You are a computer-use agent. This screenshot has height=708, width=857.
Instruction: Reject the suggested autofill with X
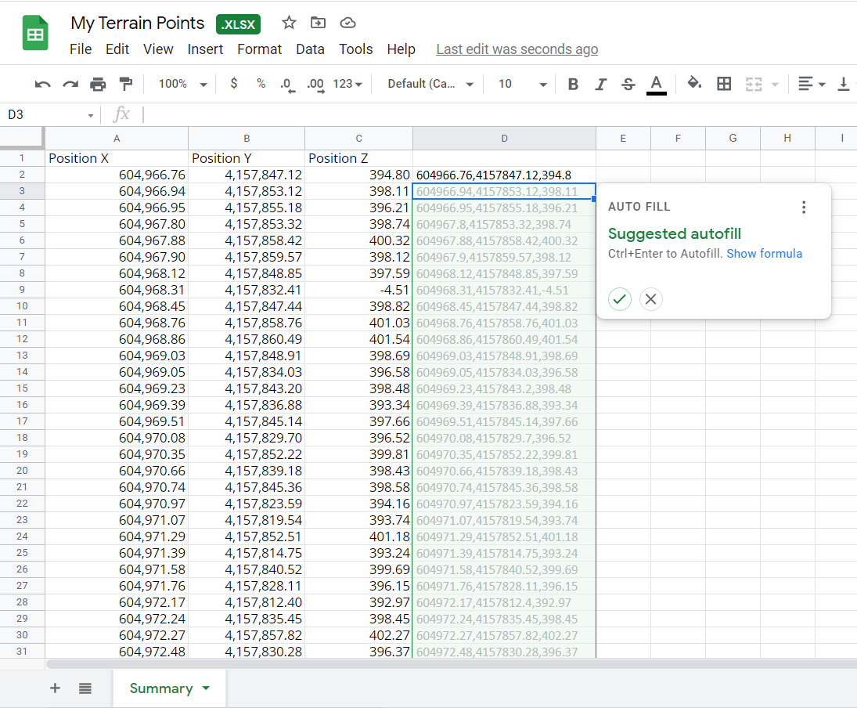click(650, 298)
